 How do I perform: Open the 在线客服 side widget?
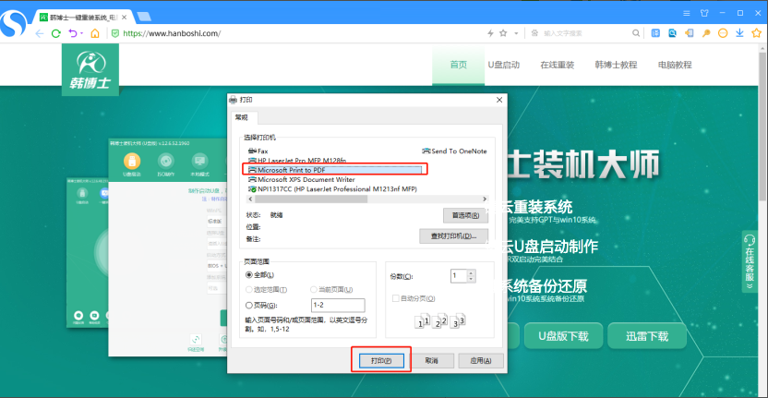750,261
